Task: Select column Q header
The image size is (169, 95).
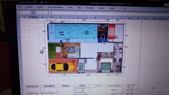Action: click(43, 17)
